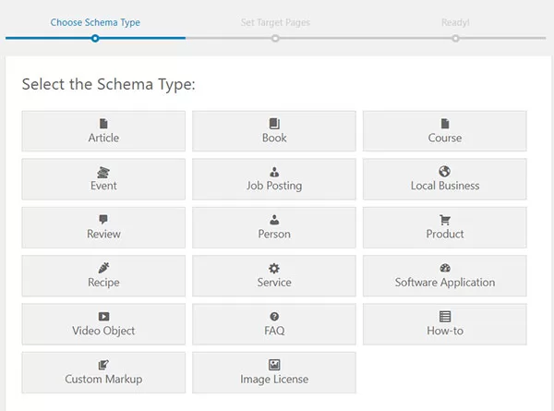Click the Event tickets icon
This screenshot has width=554, height=411.
tap(103, 172)
